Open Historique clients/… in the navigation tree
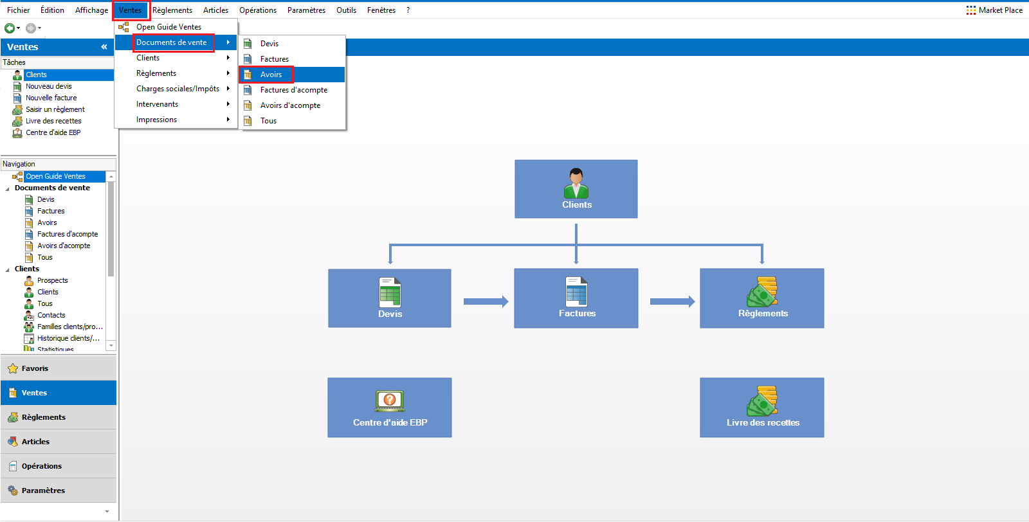1029x522 pixels. coord(68,338)
